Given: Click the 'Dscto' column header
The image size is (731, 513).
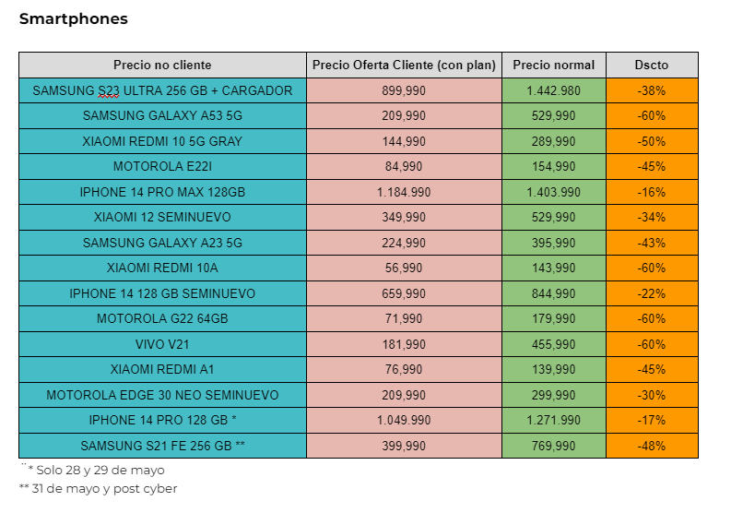Looking at the screenshot, I should coord(652,65).
